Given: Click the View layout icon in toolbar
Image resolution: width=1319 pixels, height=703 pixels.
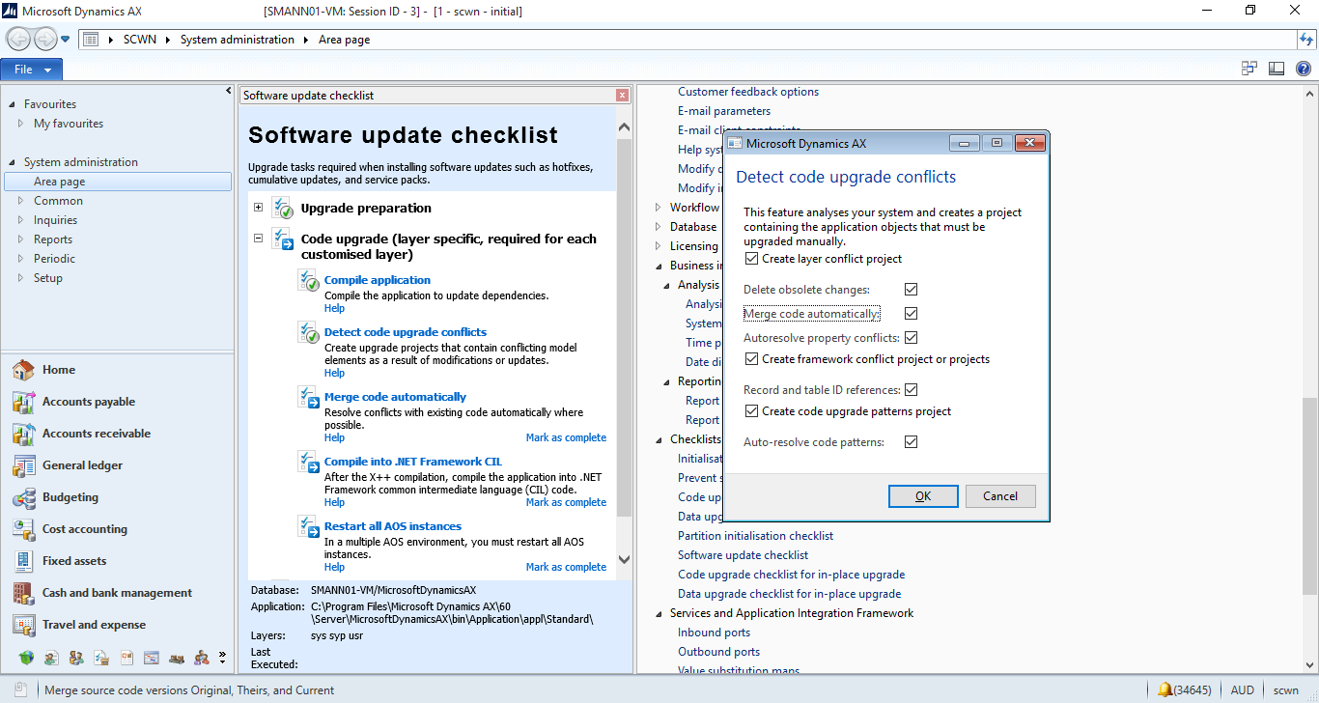Looking at the screenshot, I should 1277,69.
